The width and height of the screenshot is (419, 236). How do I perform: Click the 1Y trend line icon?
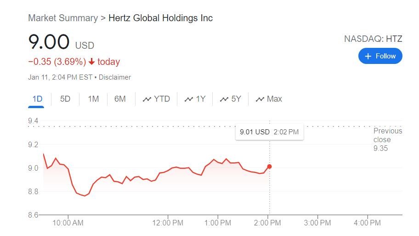tap(188, 99)
